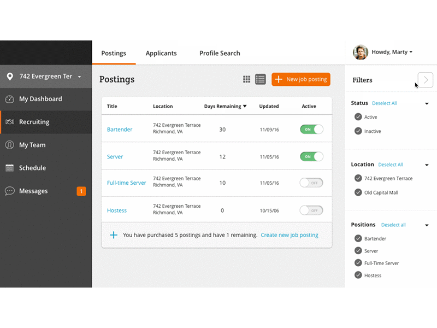Viewport: 437px width, 328px height.
Task: Click the New job posting button
Action: coord(301,79)
